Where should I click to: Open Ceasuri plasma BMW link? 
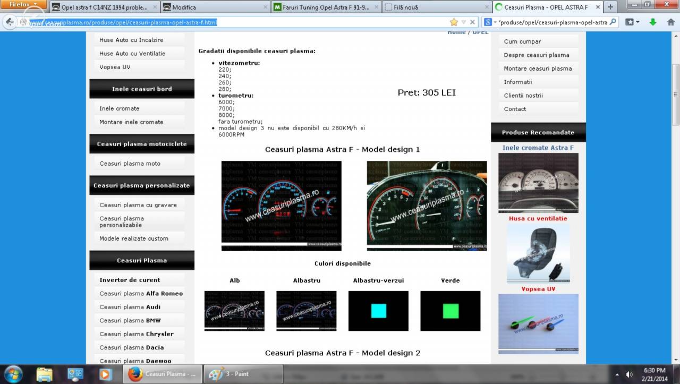click(130, 321)
